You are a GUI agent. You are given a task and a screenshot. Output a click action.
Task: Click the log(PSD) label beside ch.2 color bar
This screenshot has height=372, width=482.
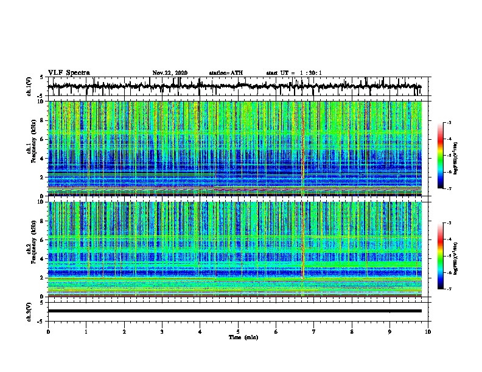click(x=455, y=258)
